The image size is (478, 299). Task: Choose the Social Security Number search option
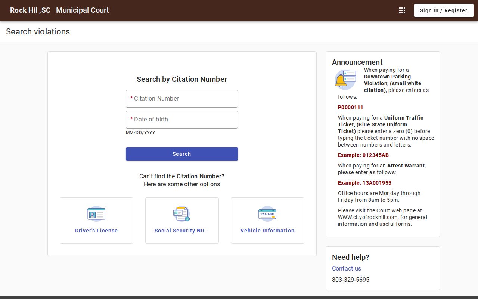(182, 221)
